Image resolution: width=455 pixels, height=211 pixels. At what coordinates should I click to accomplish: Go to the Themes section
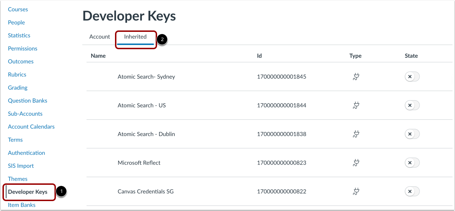click(x=18, y=179)
